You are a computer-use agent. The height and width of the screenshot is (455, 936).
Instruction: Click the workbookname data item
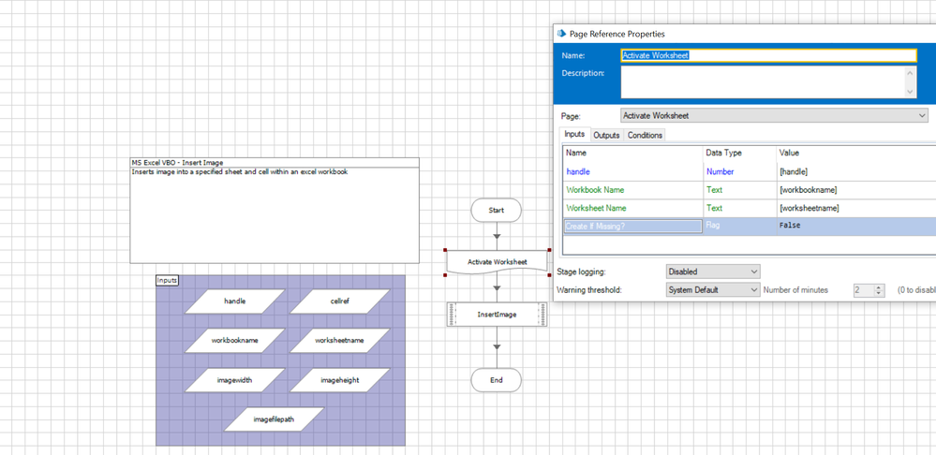pyautogui.click(x=234, y=341)
